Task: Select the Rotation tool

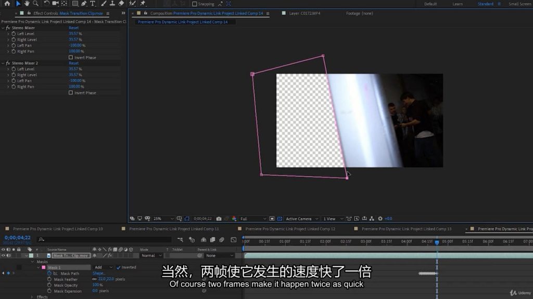Action: click(x=46, y=4)
